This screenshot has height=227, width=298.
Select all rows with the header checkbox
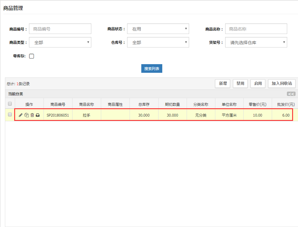(x=10, y=104)
